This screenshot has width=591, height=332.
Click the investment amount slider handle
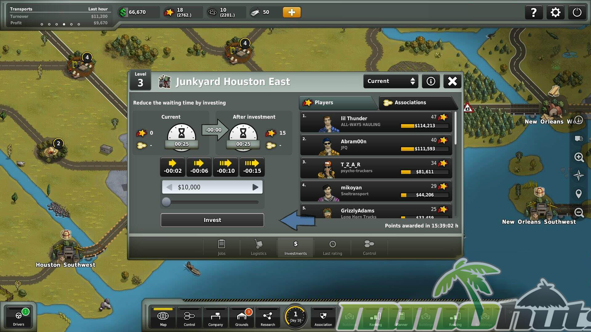(x=166, y=202)
